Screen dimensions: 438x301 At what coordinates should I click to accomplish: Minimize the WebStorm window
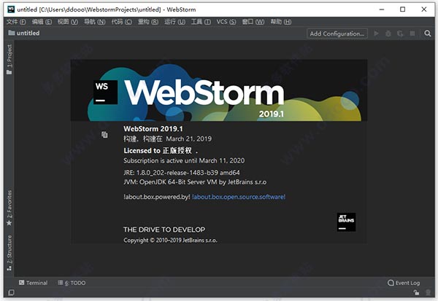coord(382,9)
